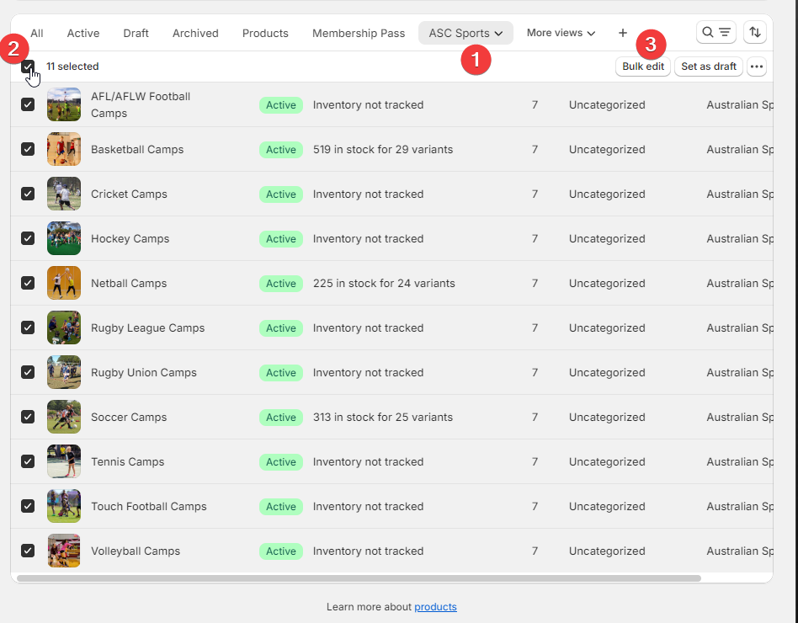This screenshot has width=798, height=623.
Task: Open Touch Football Camps product thumbnail
Action: [x=64, y=506]
